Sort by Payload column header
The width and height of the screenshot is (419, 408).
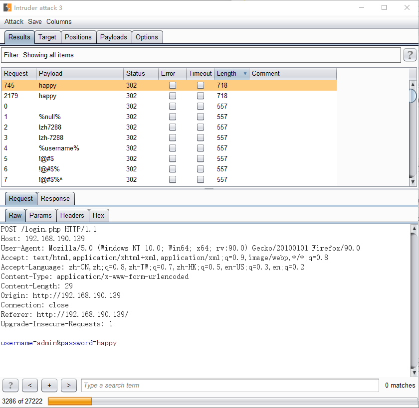point(80,73)
